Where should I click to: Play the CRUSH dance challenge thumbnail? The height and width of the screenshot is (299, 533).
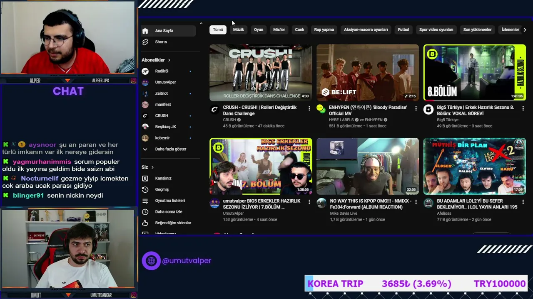point(261,73)
